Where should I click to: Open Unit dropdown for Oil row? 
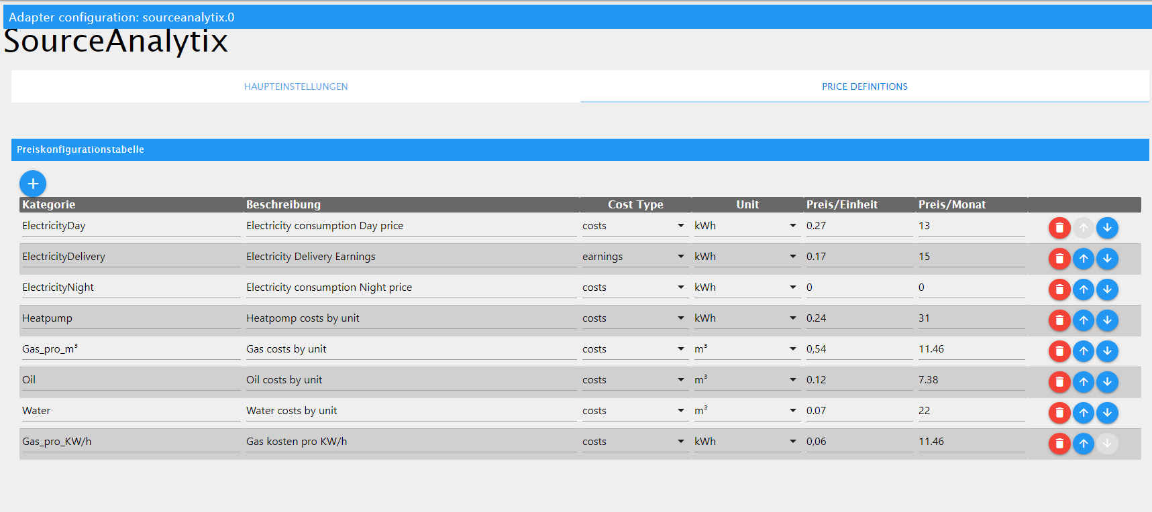pyautogui.click(x=747, y=380)
